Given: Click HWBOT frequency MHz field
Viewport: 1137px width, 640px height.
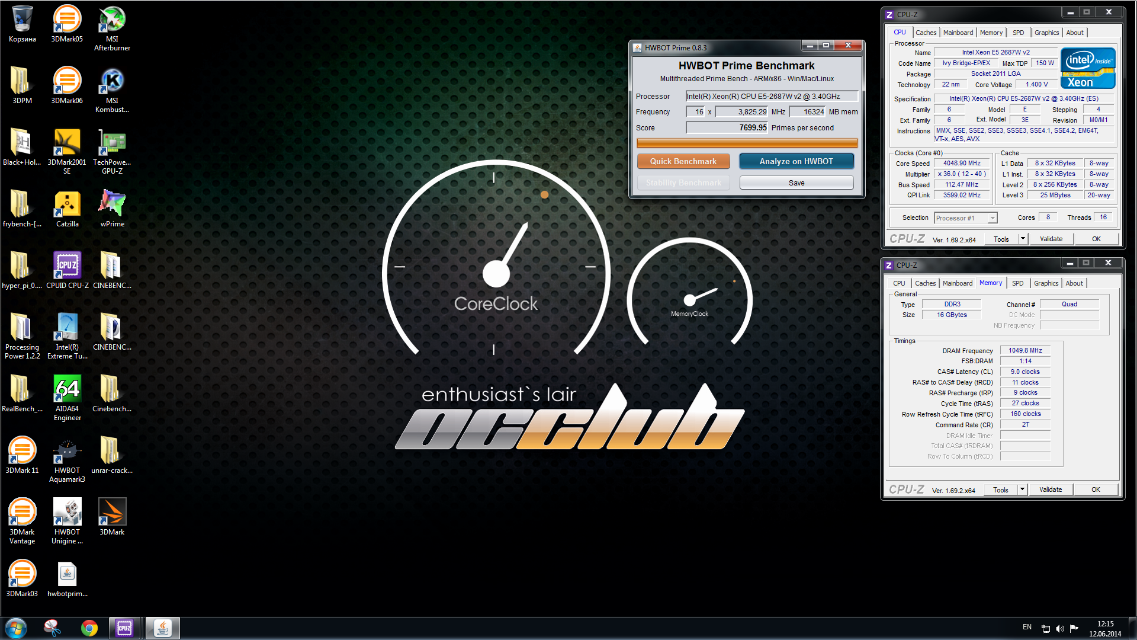Looking at the screenshot, I should click(741, 111).
